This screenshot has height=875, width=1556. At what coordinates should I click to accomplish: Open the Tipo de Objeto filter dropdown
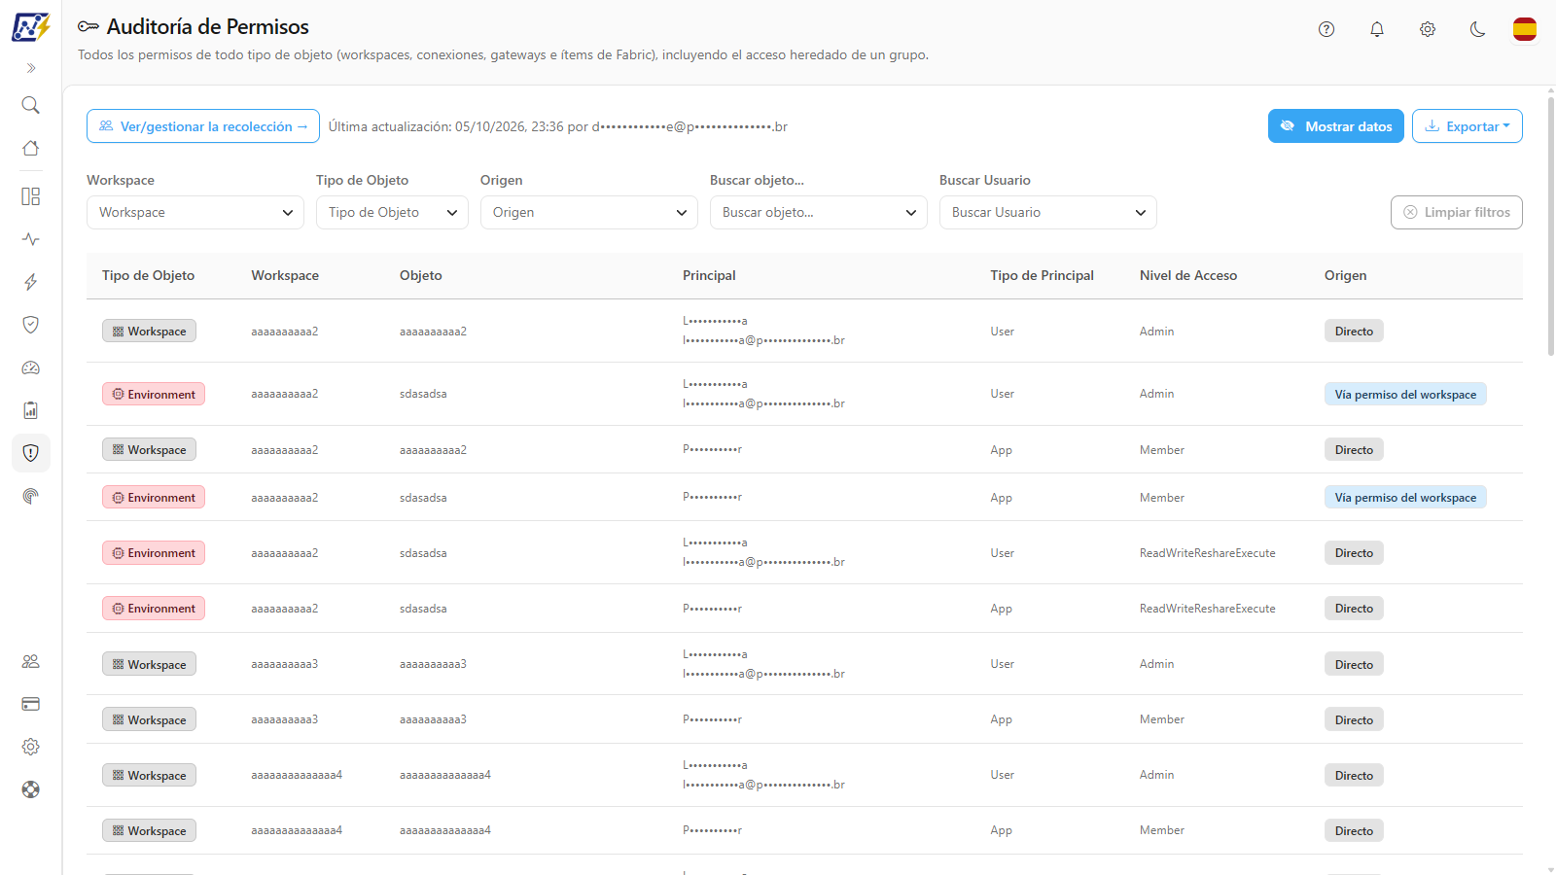[x=392, y=213]
